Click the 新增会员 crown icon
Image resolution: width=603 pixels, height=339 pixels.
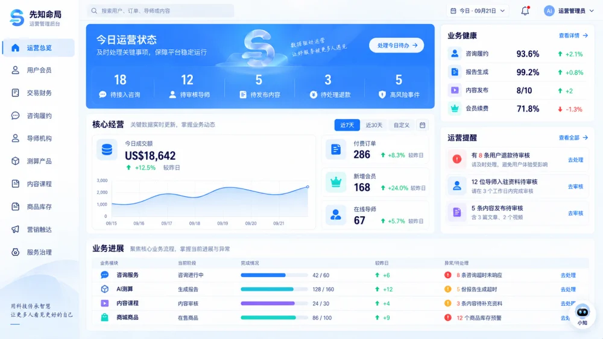[336, 182]
